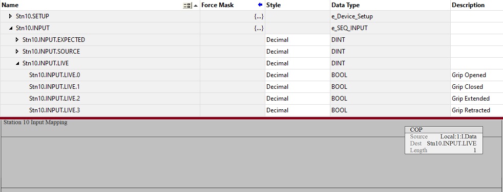Collapse Stn10.INPUT.LIVE tag
This screenshot has width=503, height=192.
17,63
